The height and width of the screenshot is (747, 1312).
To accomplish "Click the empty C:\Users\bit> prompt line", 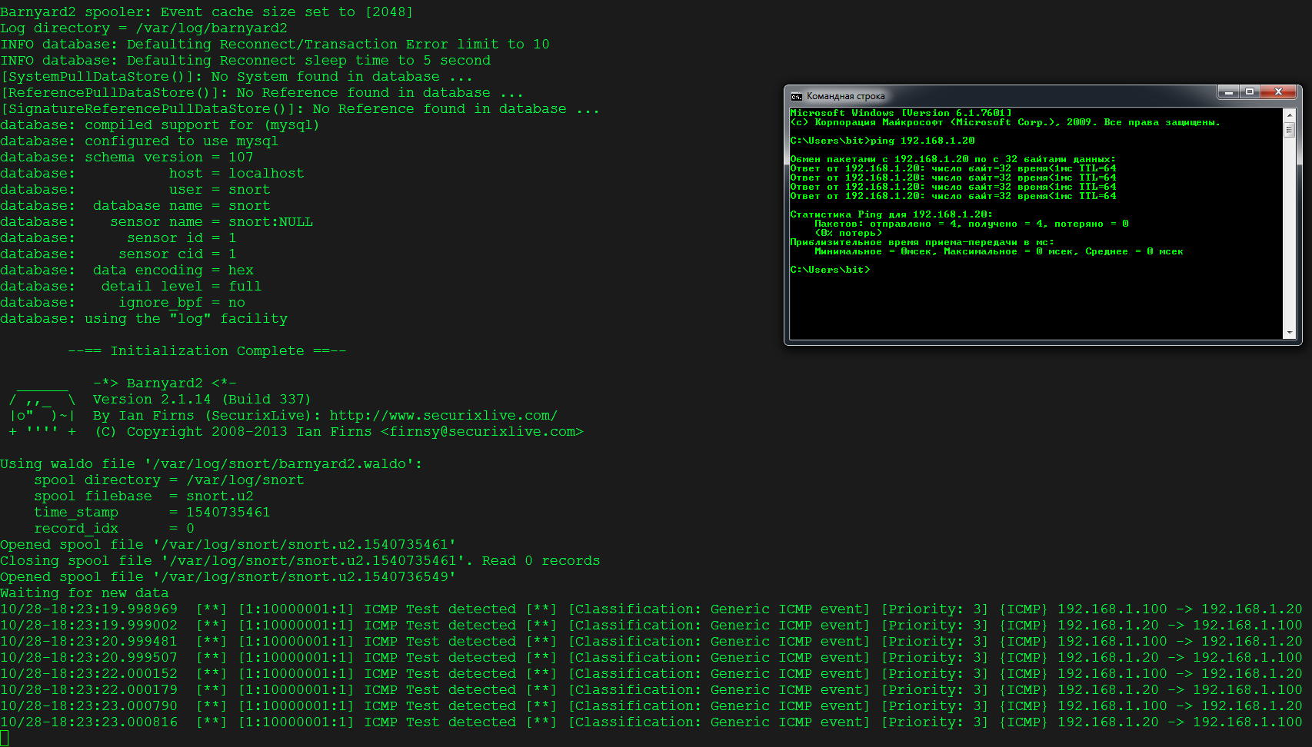I will 831,270.
